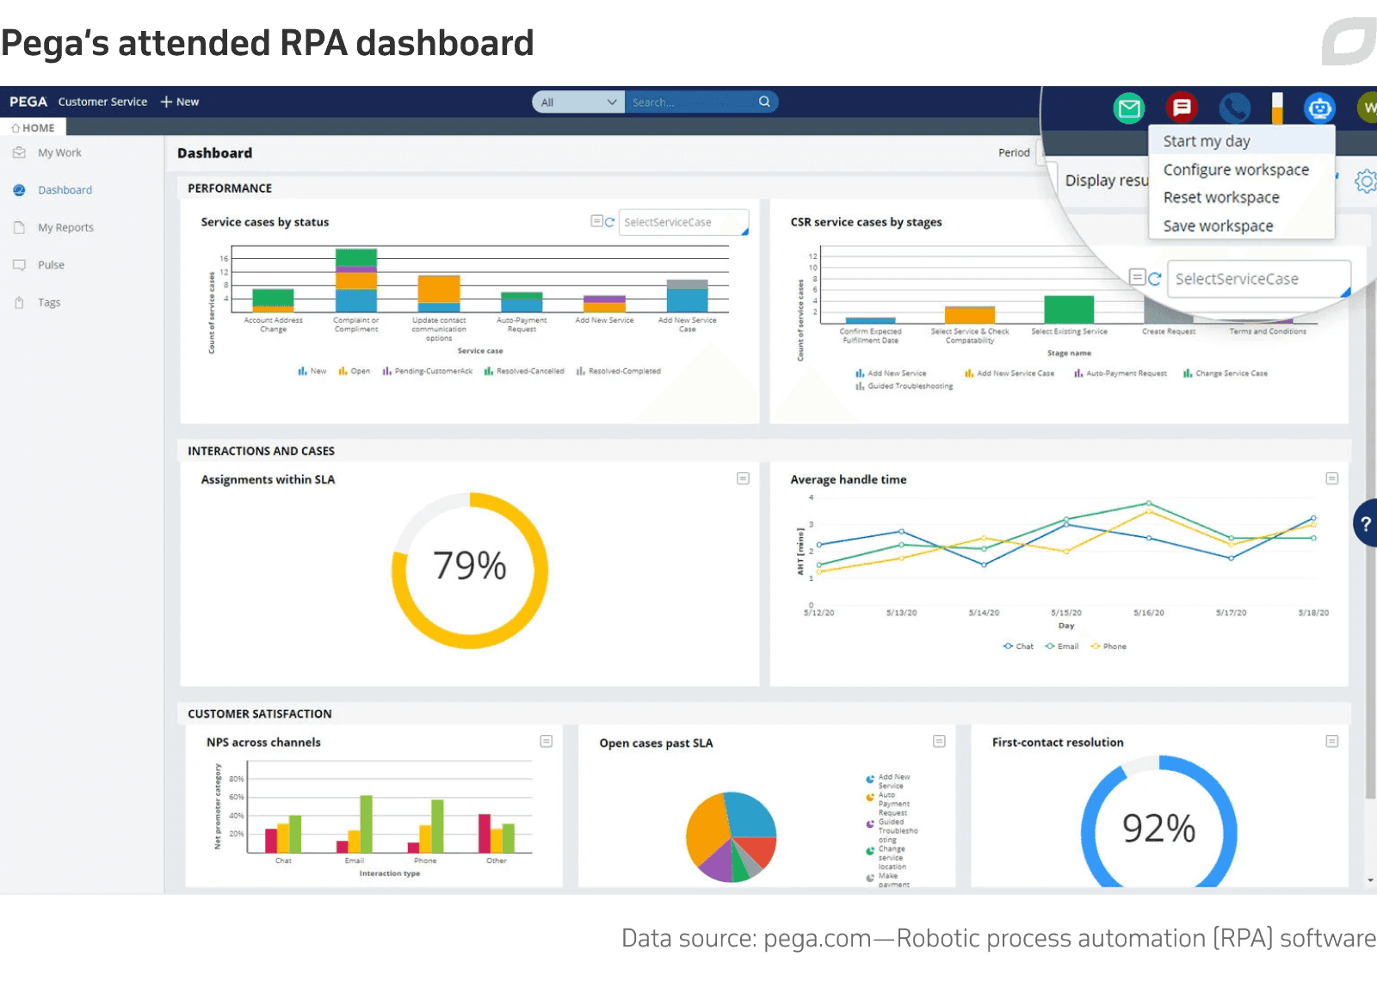Click the My Work inbox icon

click(x=19, y=152)
